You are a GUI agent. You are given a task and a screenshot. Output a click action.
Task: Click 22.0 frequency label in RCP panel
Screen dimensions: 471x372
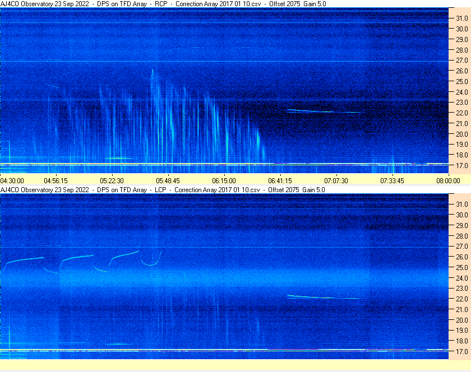click(462, 113)
